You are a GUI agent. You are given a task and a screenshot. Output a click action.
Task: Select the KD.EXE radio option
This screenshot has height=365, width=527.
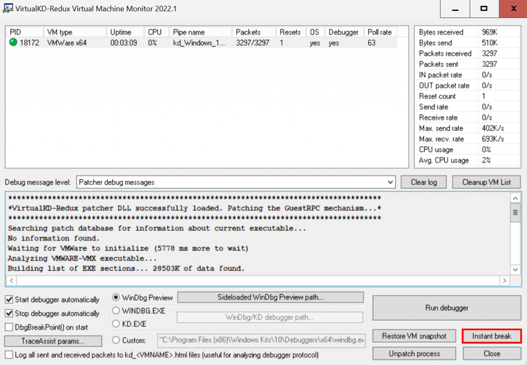coord(116,324)
